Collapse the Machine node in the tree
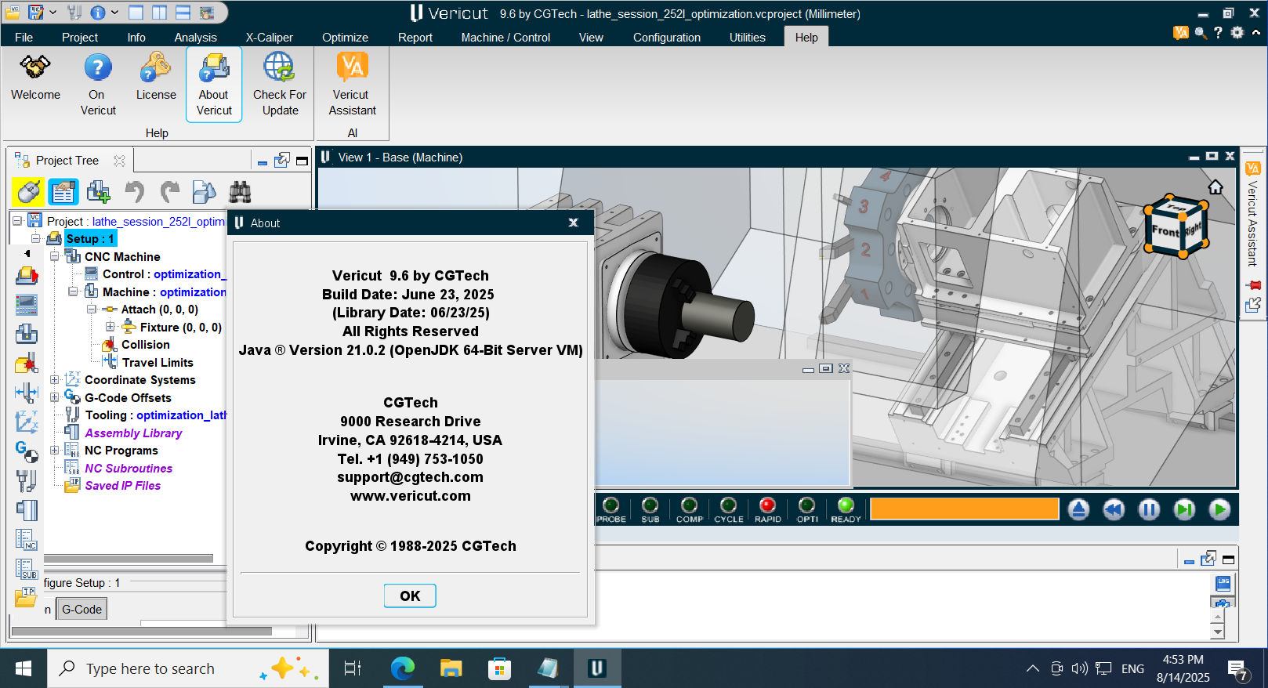This screenshot has height=688, width=1268. (x=73, y=291)
